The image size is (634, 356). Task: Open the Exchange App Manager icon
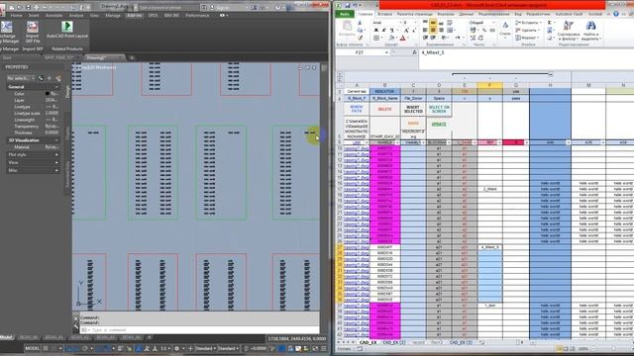click(6, 28)
